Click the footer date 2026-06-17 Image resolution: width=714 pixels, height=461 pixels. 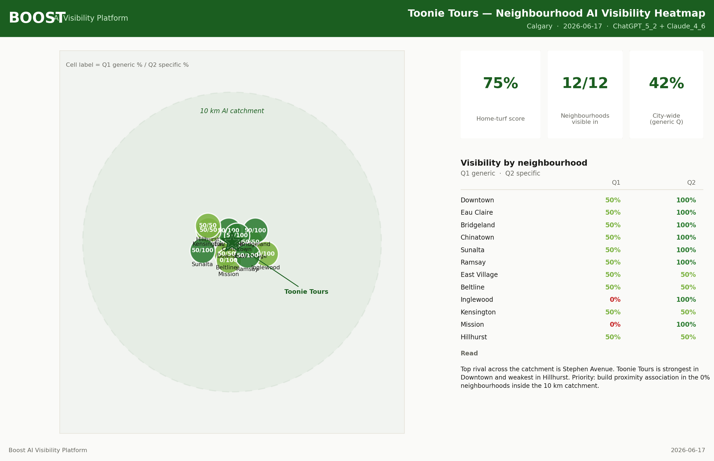tap(688, 450)
